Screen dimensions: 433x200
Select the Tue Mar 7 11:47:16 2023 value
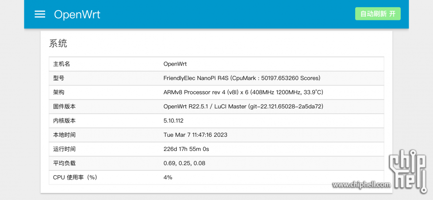pos(195,135)
